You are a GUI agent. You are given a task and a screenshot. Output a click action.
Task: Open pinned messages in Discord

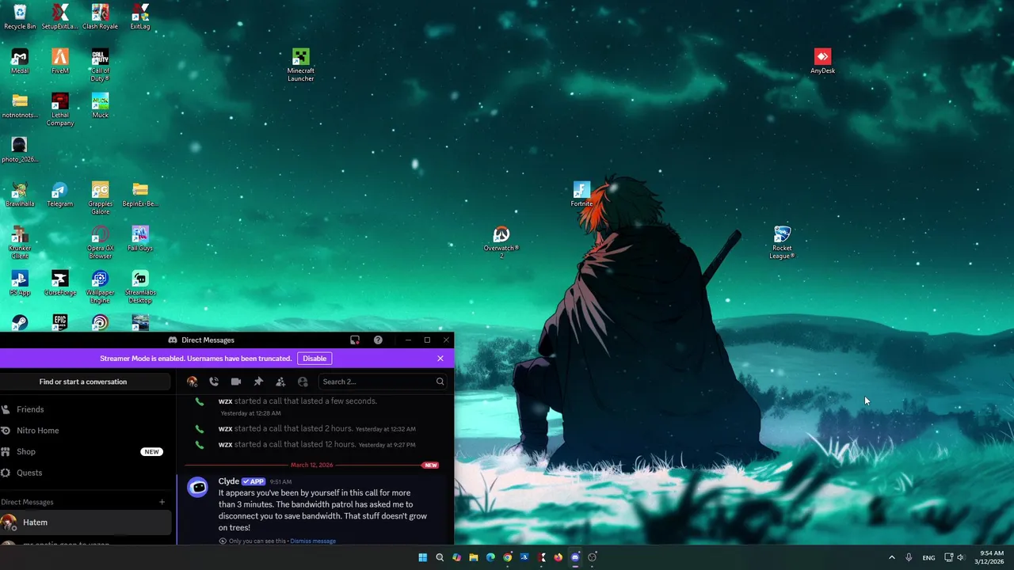pyautogui.click(x=258, y=382)
